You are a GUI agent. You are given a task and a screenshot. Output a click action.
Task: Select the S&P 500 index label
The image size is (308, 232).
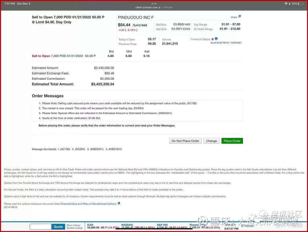pos(162,225)
